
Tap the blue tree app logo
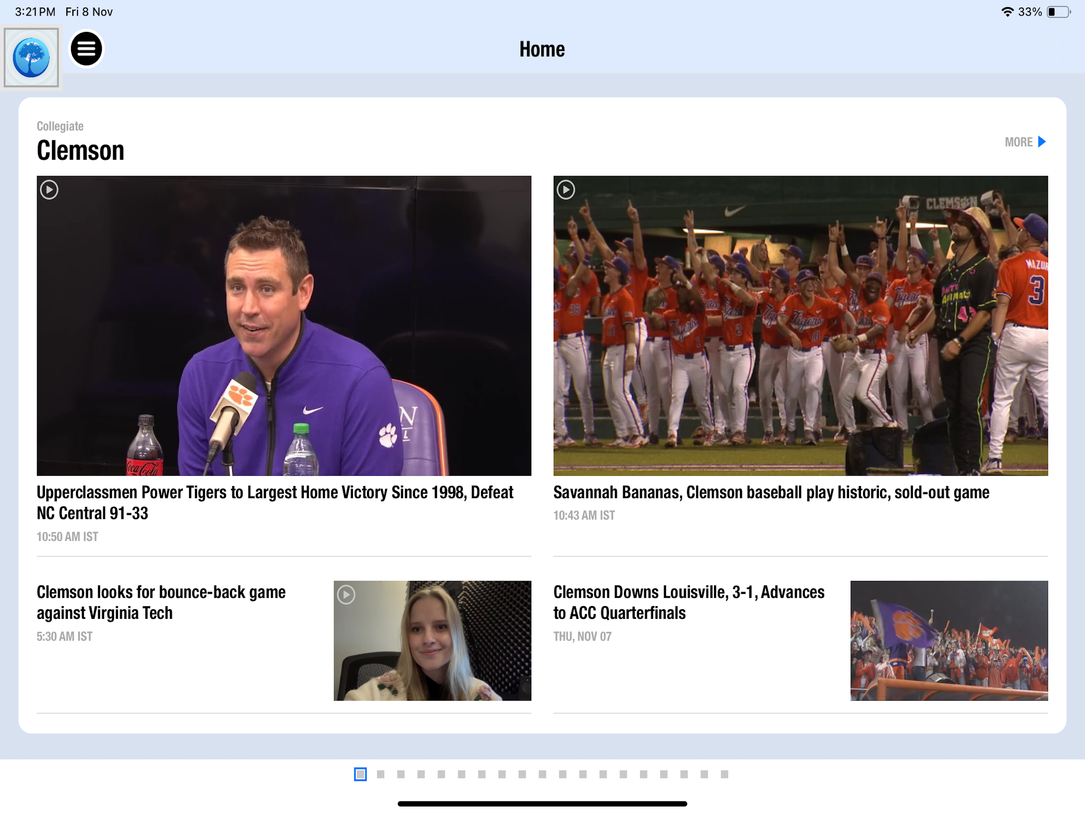(31, 58)
